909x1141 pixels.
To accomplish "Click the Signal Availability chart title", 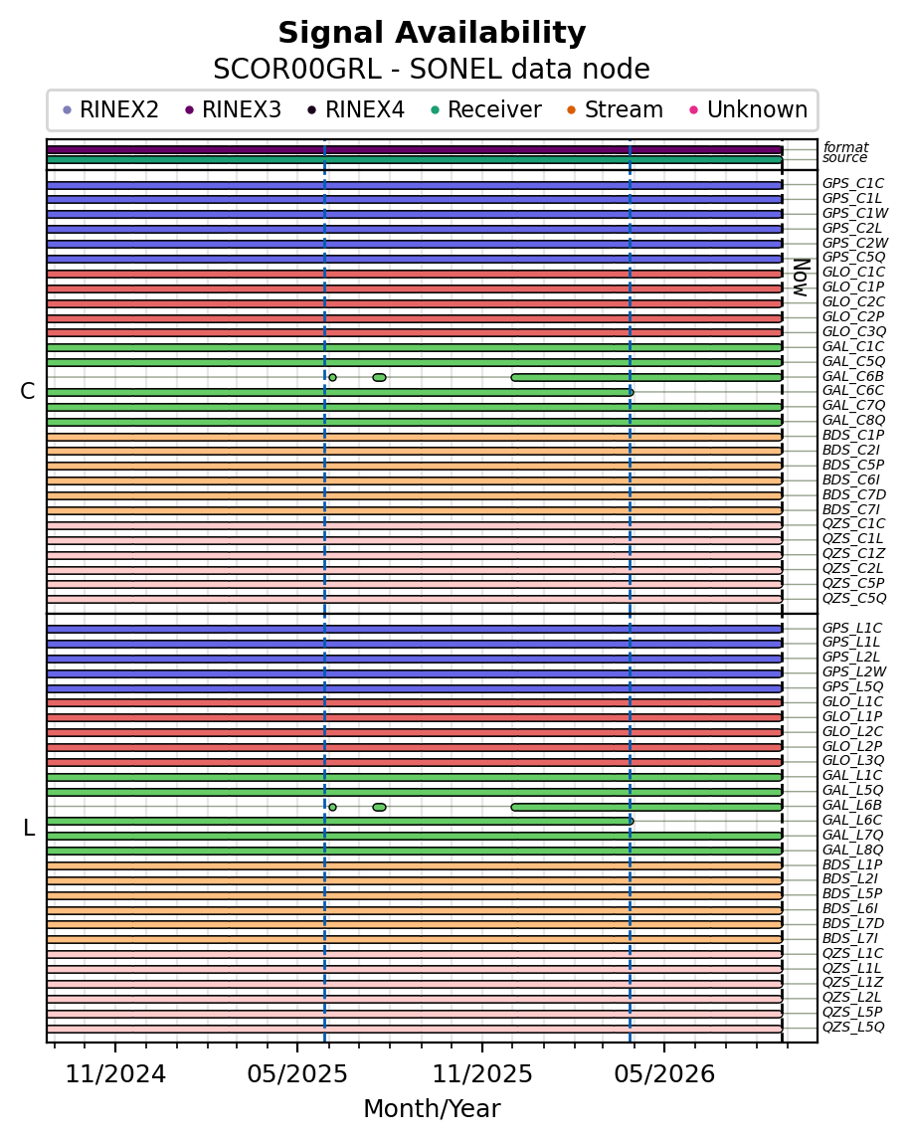I will pos(433,34).
